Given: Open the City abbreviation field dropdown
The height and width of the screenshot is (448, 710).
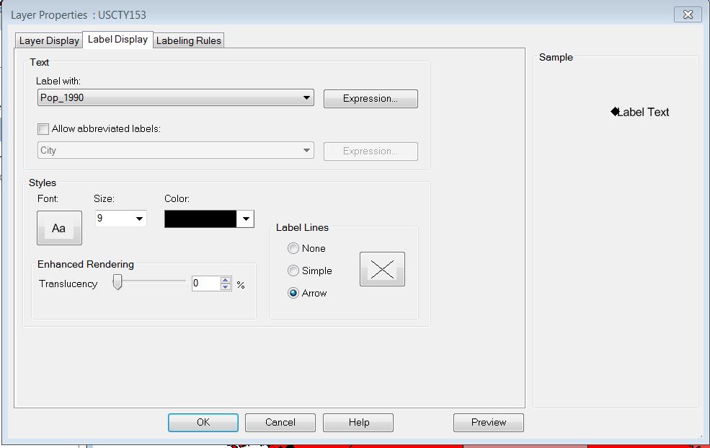Looking at the screenshot, I should 308,151.
